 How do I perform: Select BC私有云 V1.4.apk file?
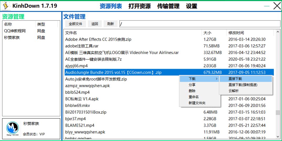pos(82,99)
